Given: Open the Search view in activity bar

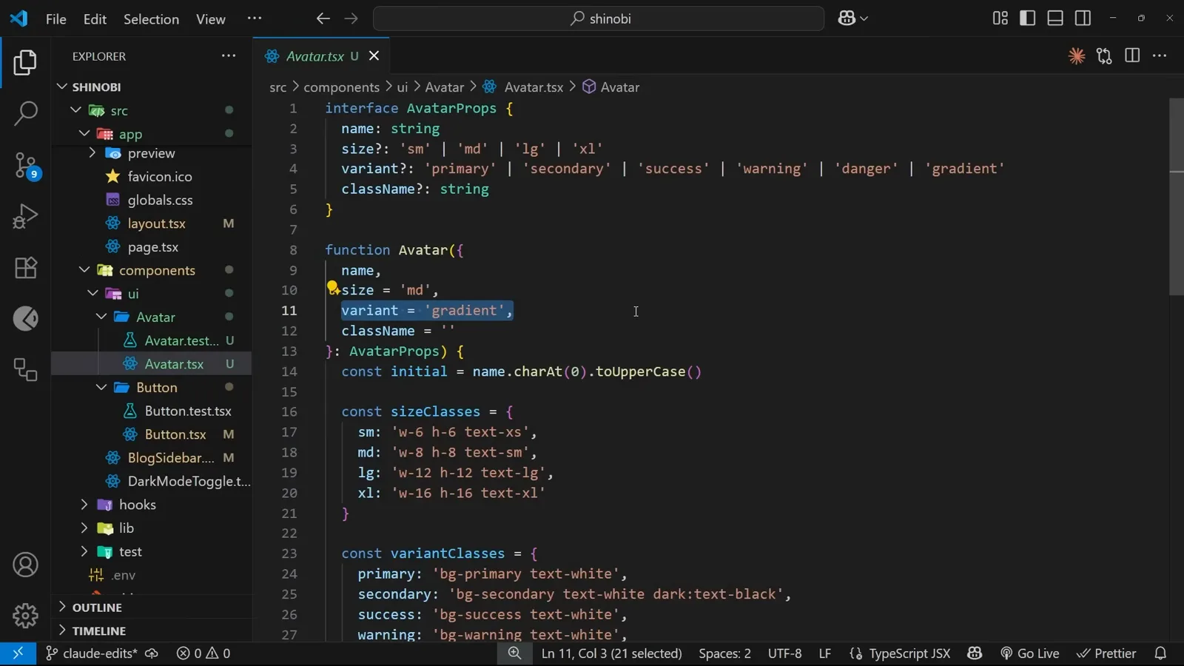Looking at the screenshot, I should point(25,113).
